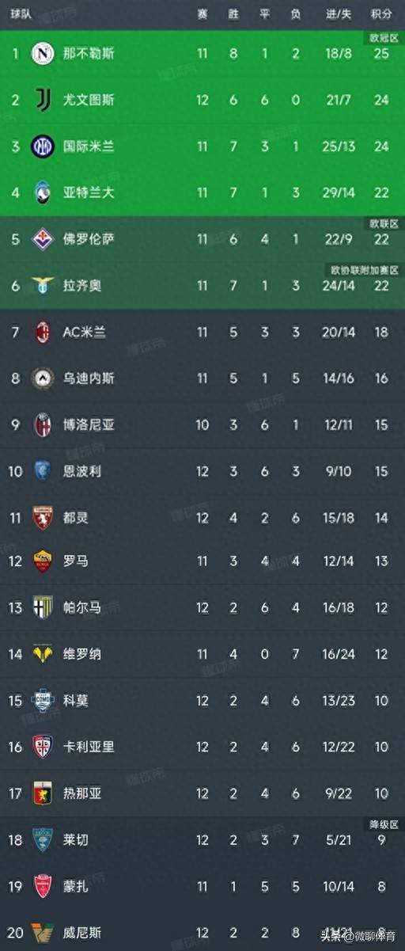Screen dimensions: 405x951
Task: Select the Fiorentina purple crest
Action: coord(42,238)
